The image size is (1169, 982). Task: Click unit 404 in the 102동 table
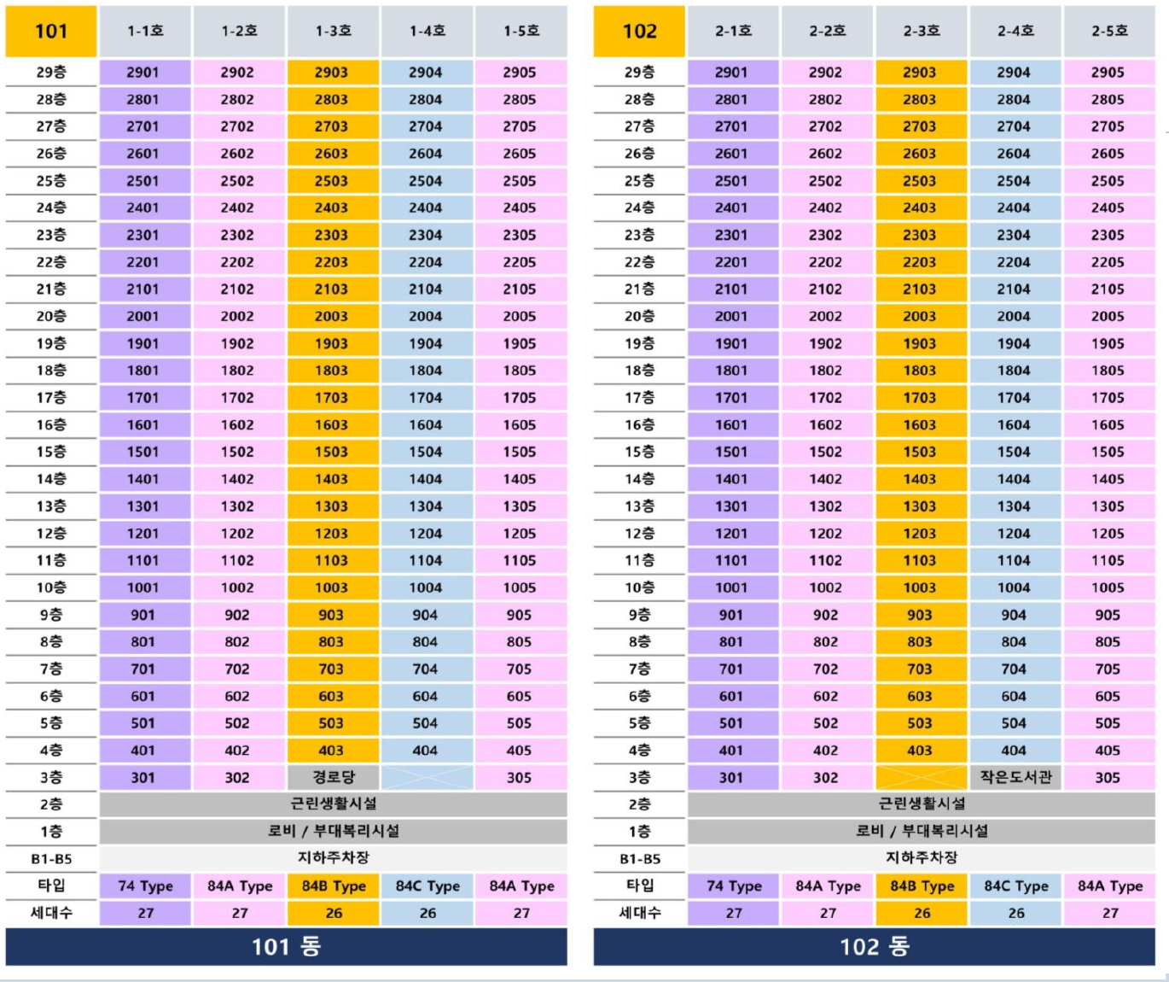[1014, 750]
